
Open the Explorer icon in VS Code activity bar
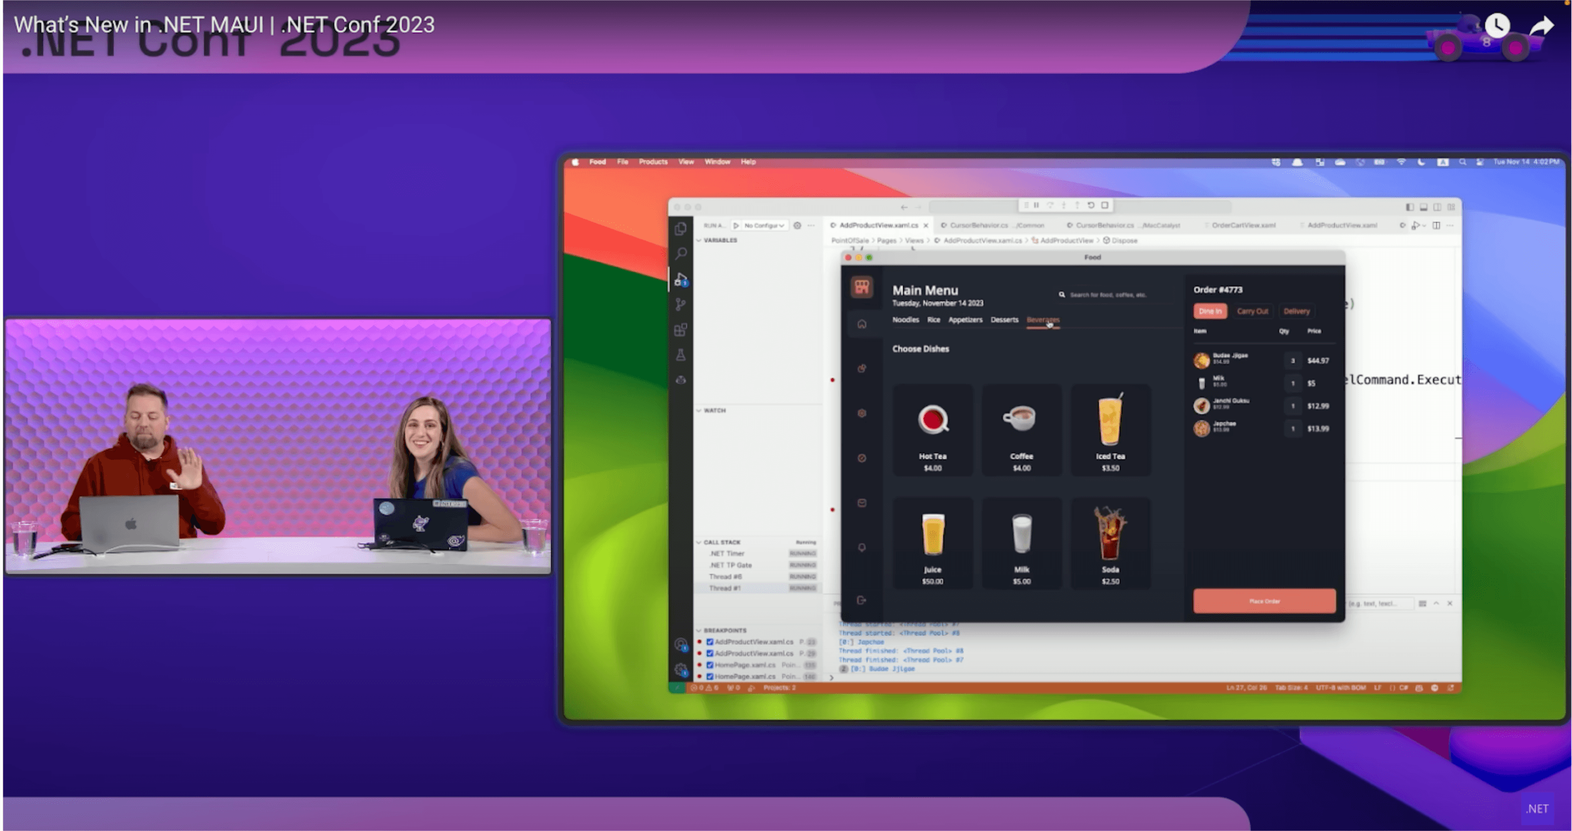(x=681, y=229)
